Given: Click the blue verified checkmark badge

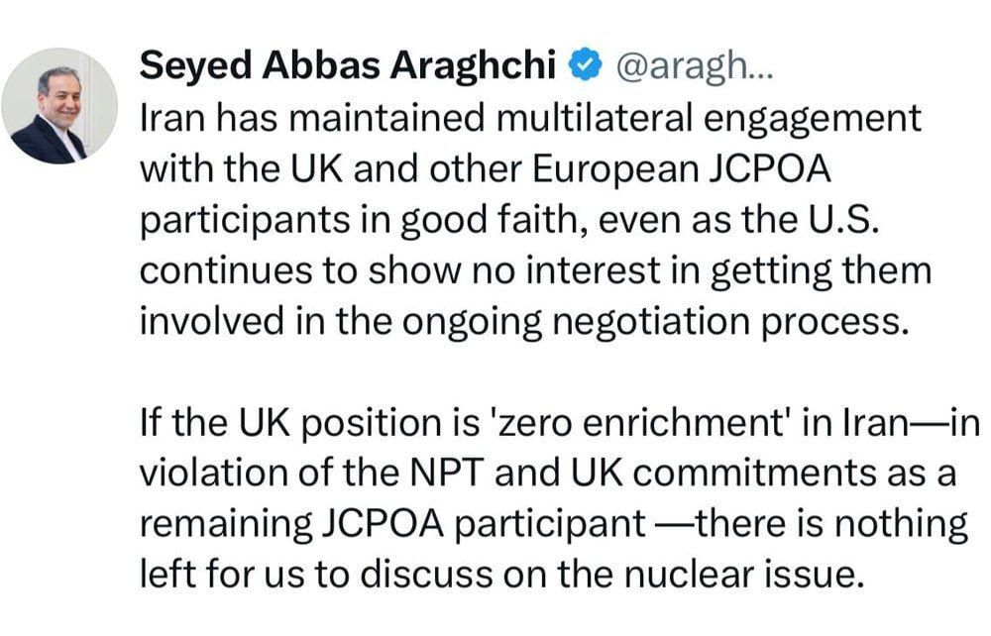Looking at the screenshot, I should point(588,65).
